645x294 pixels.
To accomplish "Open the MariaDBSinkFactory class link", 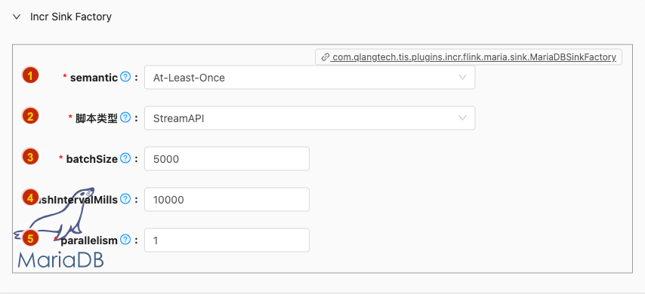I will coord(474,57).
